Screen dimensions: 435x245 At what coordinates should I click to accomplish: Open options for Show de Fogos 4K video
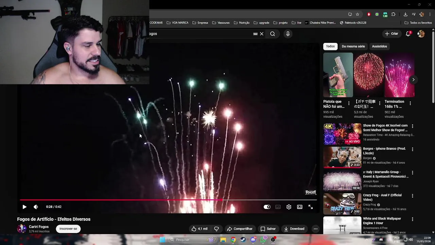413,126
